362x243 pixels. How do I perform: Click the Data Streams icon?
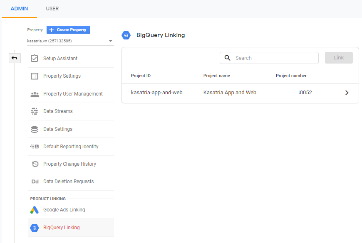(35, 111)
